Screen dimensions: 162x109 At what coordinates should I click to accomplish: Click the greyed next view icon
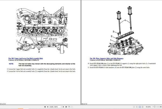[x=72, y=107]
